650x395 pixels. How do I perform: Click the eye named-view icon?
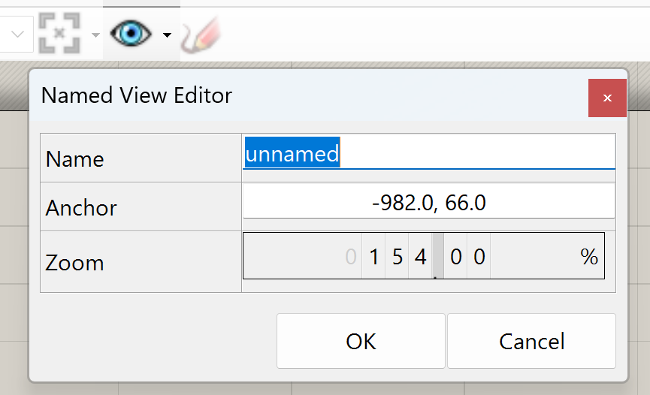point(132,34)
